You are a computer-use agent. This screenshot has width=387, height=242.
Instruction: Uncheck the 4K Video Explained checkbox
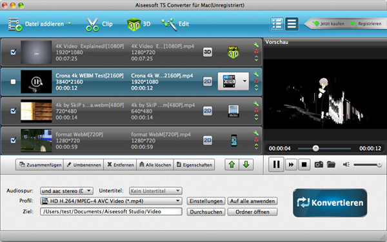[x=14, y=52]
